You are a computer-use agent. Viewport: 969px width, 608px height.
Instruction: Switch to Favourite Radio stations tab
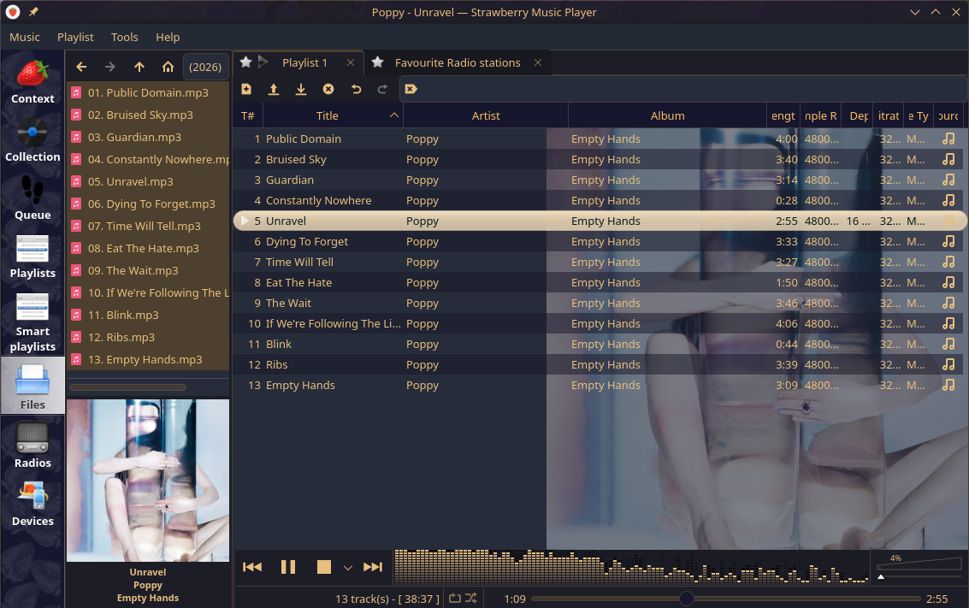coord(458,62)
